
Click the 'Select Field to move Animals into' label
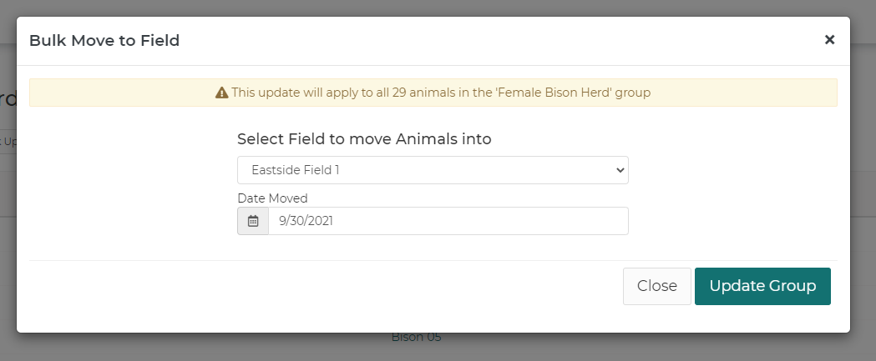coord(364,139)
